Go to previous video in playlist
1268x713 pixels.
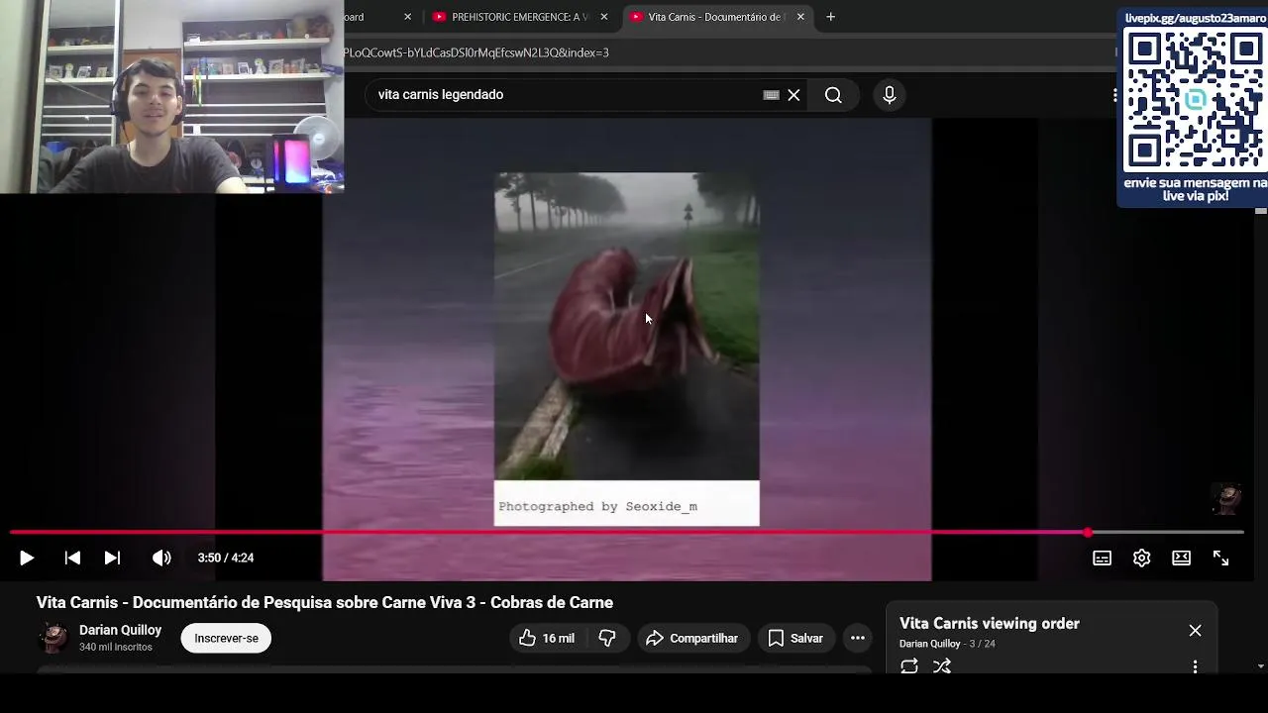pos(72,559)
